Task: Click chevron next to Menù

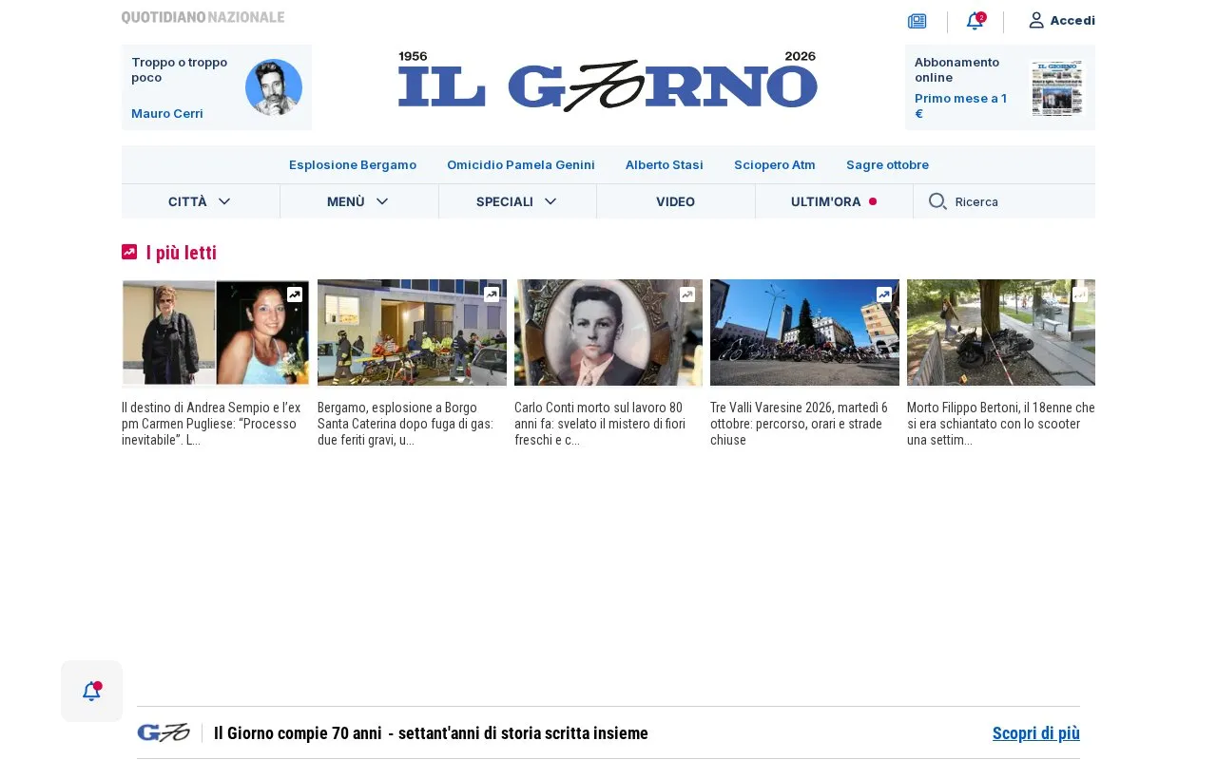Action: (382, 201)
